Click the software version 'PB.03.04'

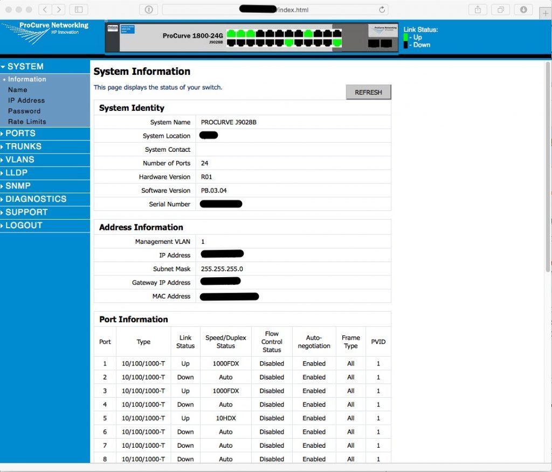click(213, 191)
